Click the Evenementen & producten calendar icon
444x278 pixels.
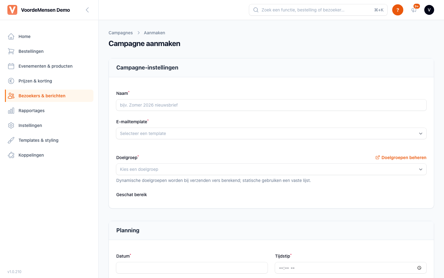coord(11,66)
